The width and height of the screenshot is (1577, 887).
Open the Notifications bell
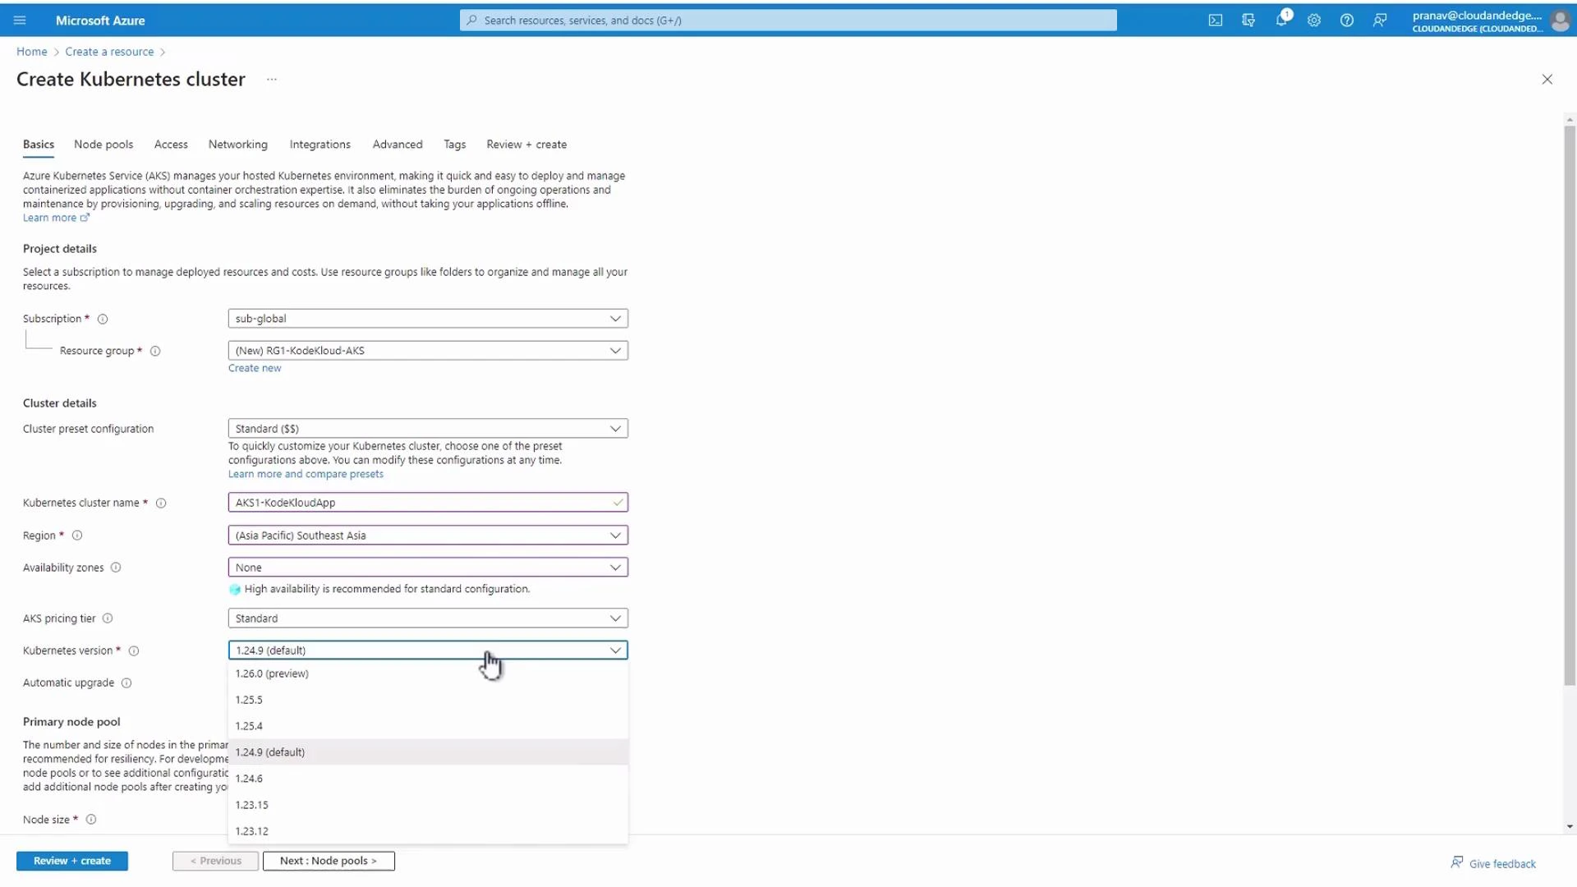(1281, 20)
